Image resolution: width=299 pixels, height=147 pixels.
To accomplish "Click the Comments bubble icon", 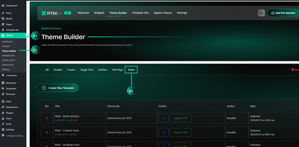I will (3, 76).
